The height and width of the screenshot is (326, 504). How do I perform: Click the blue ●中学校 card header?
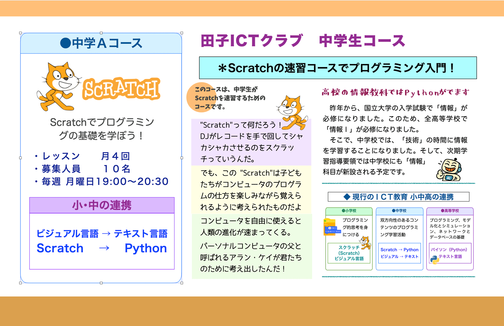pos(399,211)
